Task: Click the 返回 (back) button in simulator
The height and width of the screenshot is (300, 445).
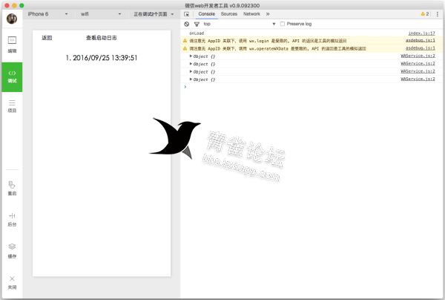Action: [x=47, y=38]
